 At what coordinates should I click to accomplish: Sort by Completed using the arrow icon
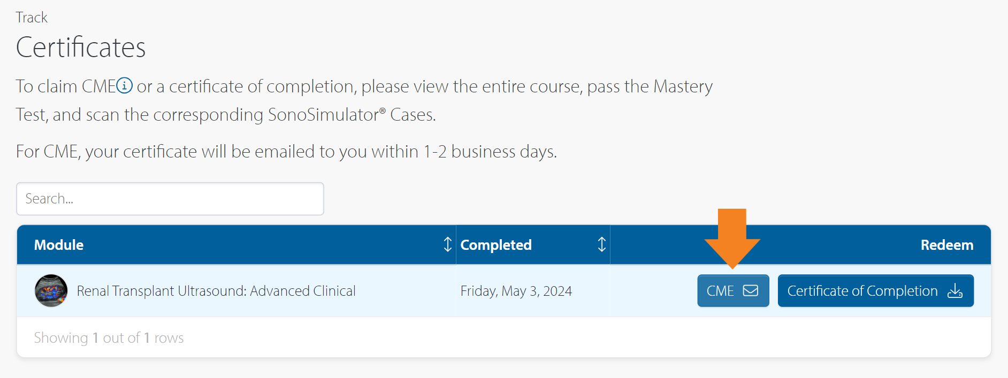(x=602, y=245)
